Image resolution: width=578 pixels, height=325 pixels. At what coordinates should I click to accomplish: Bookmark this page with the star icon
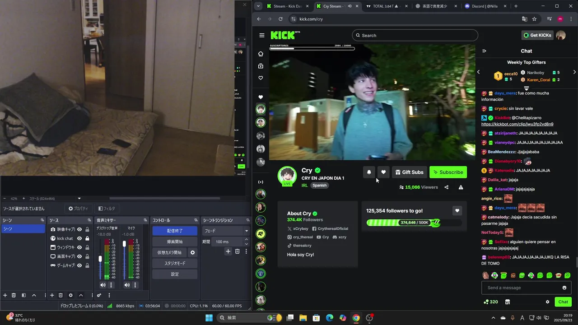pos(534,19)
